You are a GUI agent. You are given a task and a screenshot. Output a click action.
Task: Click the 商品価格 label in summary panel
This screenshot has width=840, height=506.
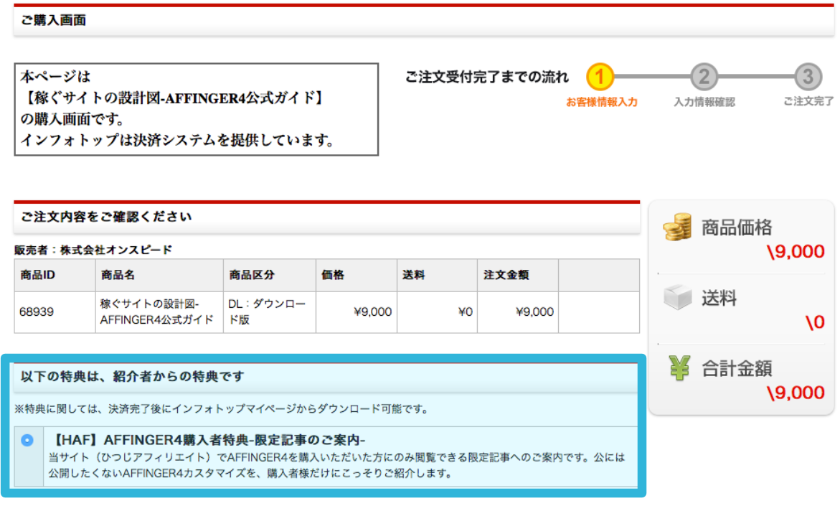coord(737,228)
